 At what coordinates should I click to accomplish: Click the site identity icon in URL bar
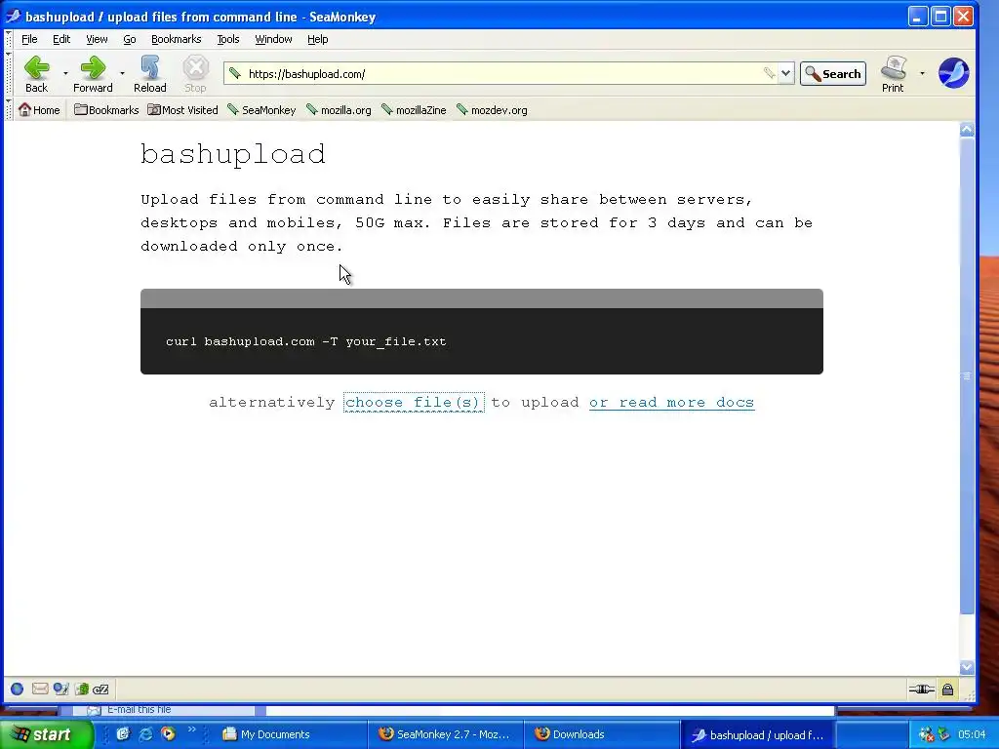[235, 73]
